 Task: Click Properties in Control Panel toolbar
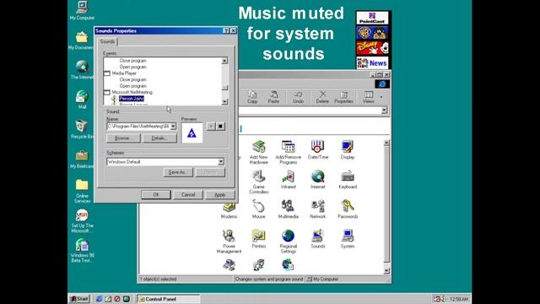pyautogui.click(x=343, y=97)
